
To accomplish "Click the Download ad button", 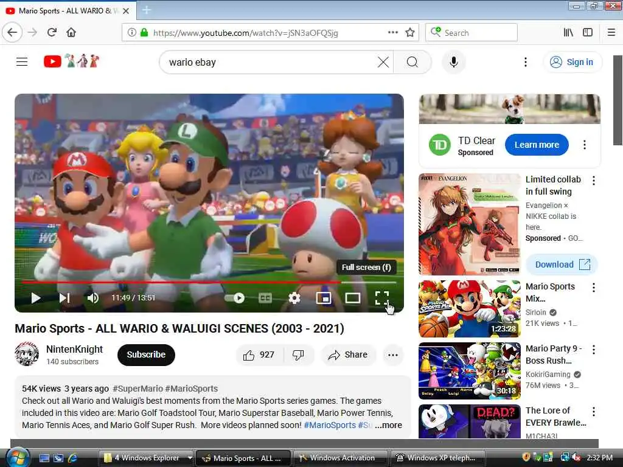I will click(562, 265).
